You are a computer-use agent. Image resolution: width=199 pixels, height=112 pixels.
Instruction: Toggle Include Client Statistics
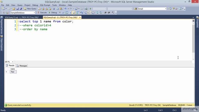click(x=81, y=13)
